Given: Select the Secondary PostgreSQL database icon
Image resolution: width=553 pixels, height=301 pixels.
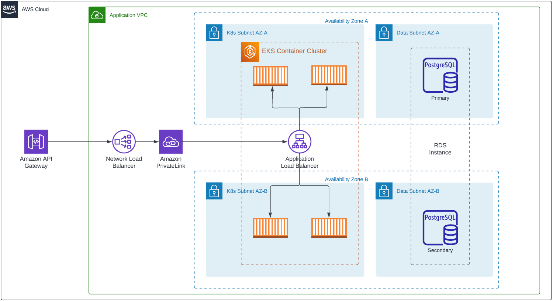Looking at the screenshot, I should (440, 228).
